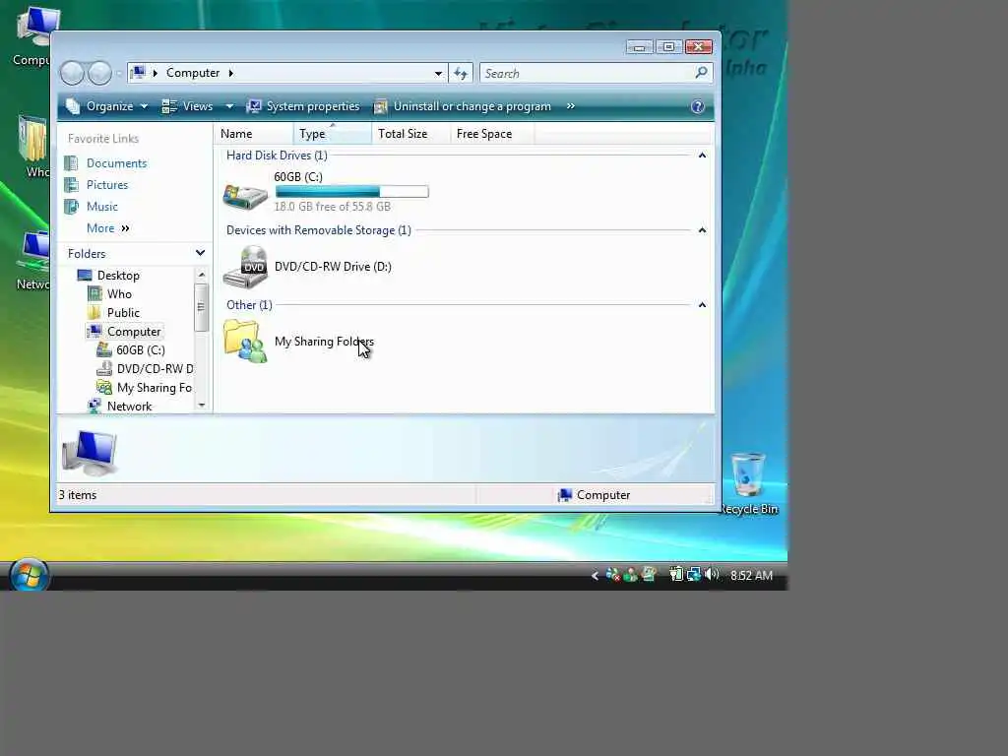The height and width of the screenshot is (756, 1008).
Task: Click the power battery tray icon
Action: click(676, 574)
